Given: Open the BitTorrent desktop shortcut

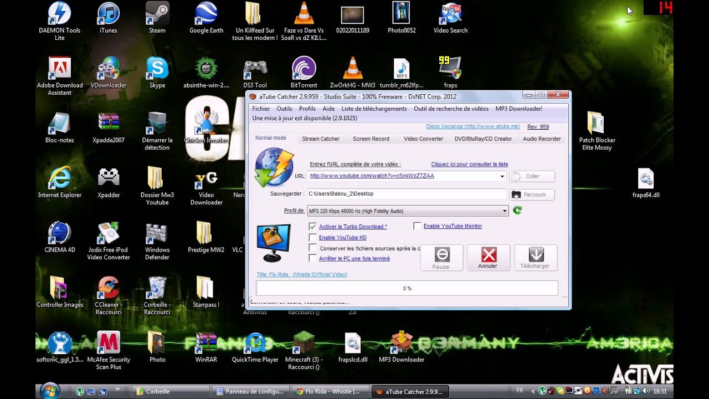Looking at the screenshot, I should (x=304, y=73).
